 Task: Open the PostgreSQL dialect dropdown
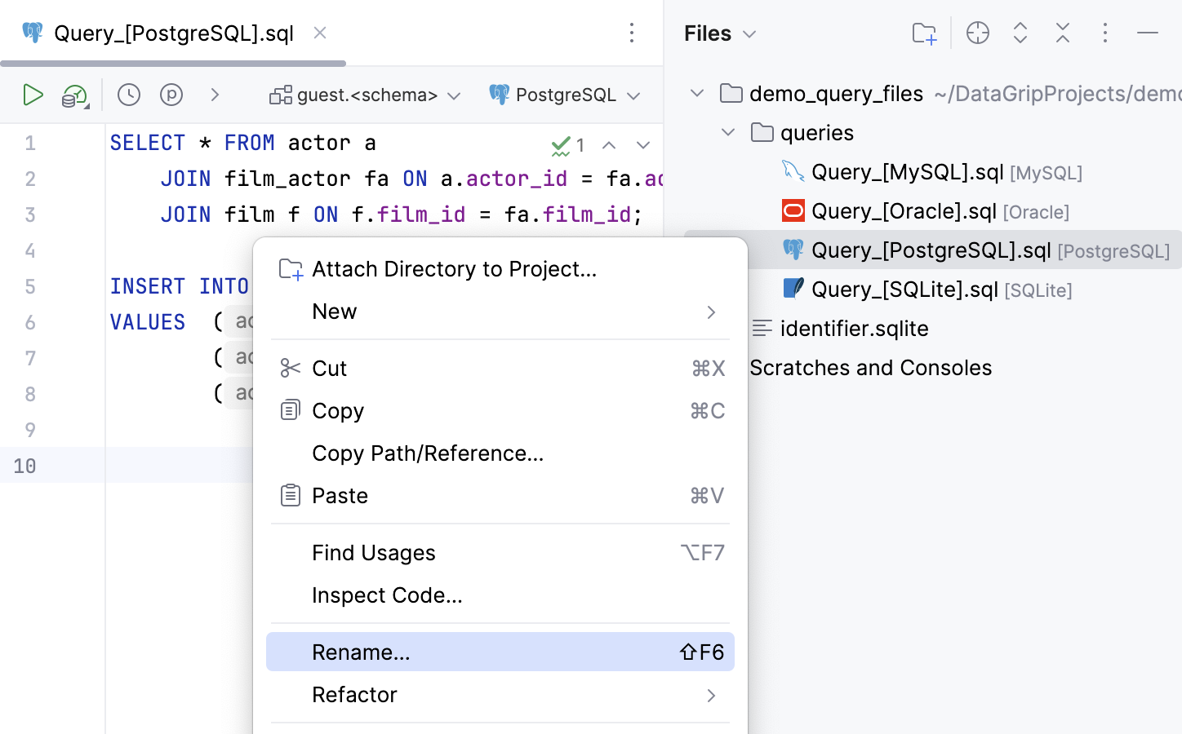[564, 95]
